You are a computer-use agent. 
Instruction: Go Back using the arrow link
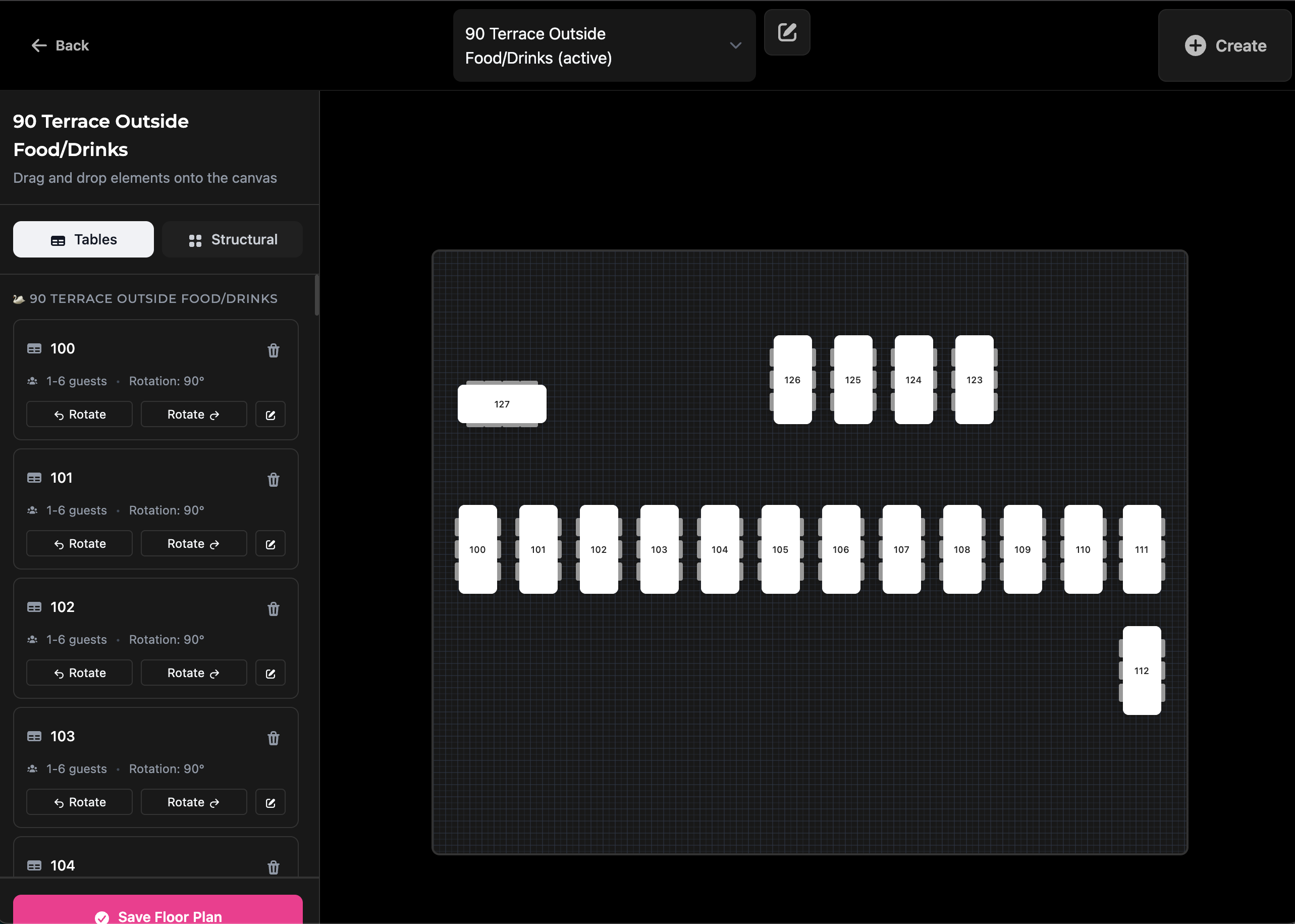click(60, 45)
